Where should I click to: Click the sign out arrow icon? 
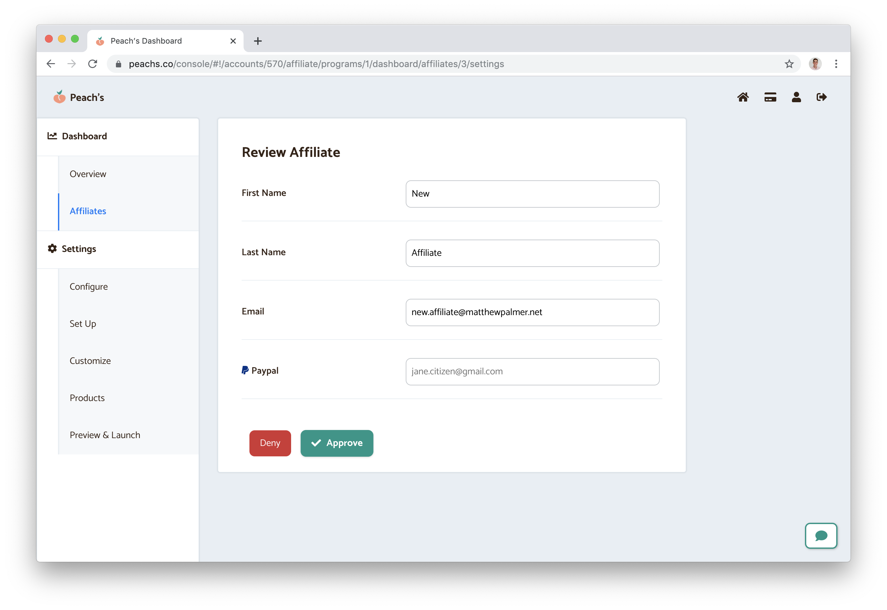click(822, 97)
